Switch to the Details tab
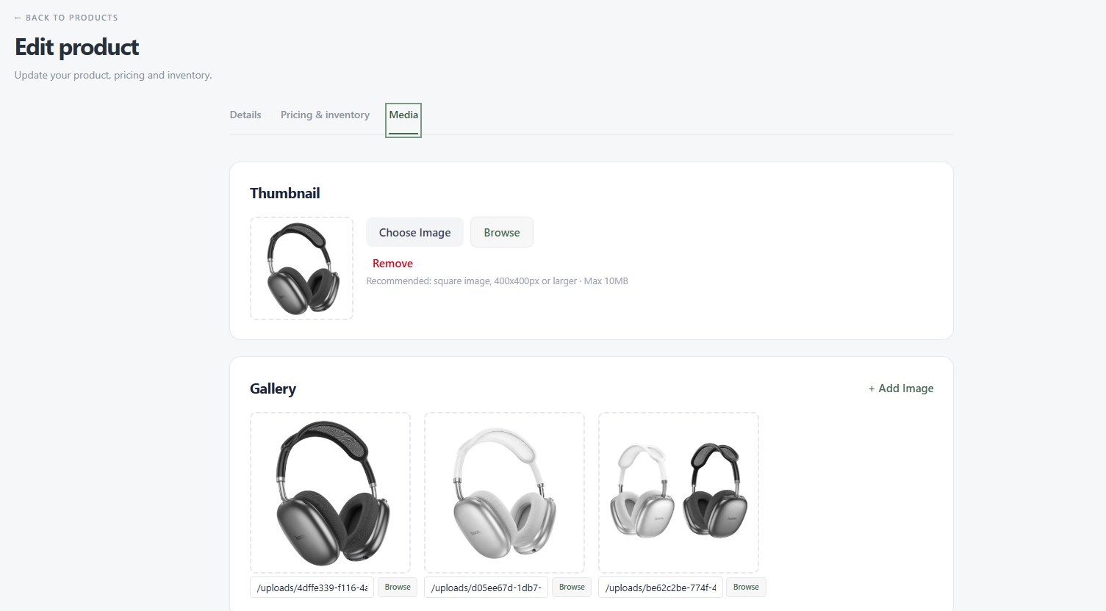Screen dimensions: 1106x611 pos(245,115)
